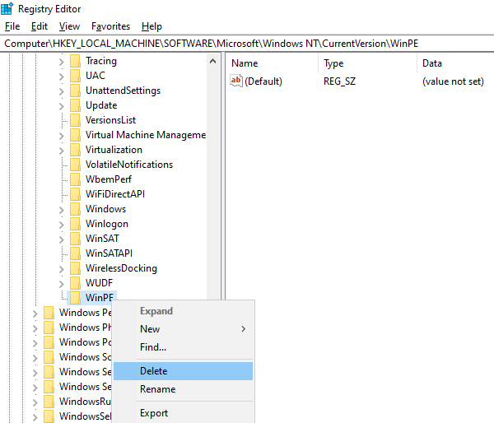Click the VersionsList folder icon
Image resolution: width=494 pixels, height=423 pixels.
[x=75, y=120]
